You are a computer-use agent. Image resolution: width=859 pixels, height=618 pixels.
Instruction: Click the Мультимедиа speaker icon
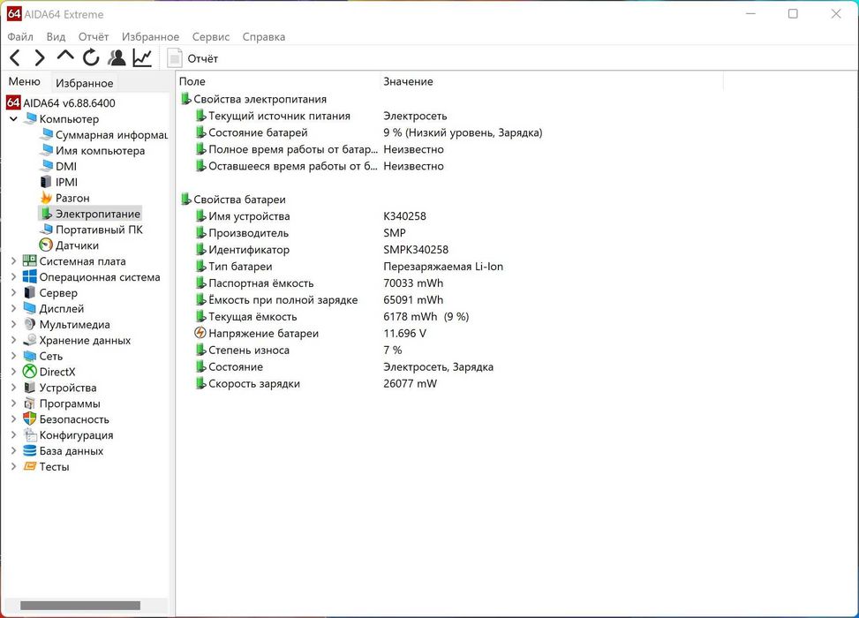click(x=30, y=324)
